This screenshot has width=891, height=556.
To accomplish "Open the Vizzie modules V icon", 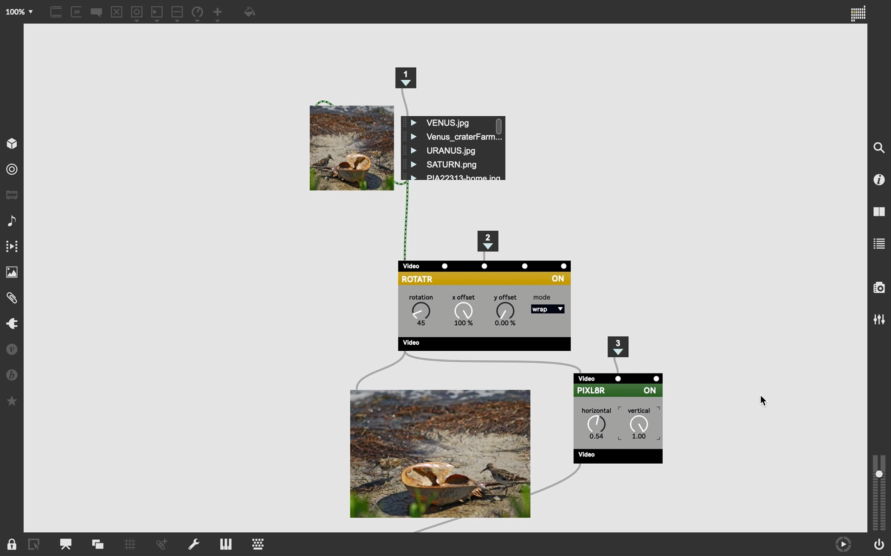I will coord(12,349).
